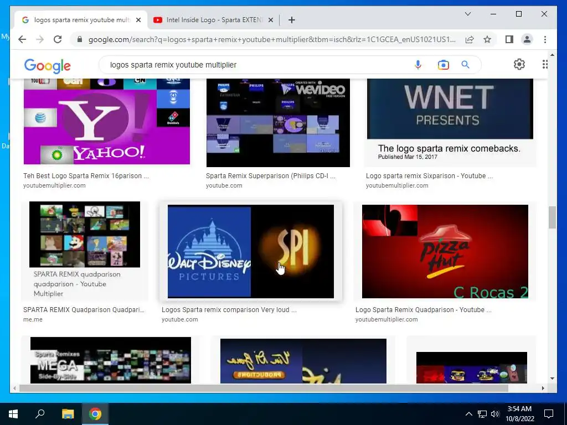Show hidden system tray icons

click(x=468, y=414)
